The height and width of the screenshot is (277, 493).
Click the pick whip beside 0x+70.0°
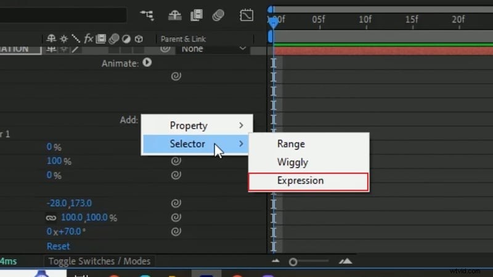pos(176,231)
